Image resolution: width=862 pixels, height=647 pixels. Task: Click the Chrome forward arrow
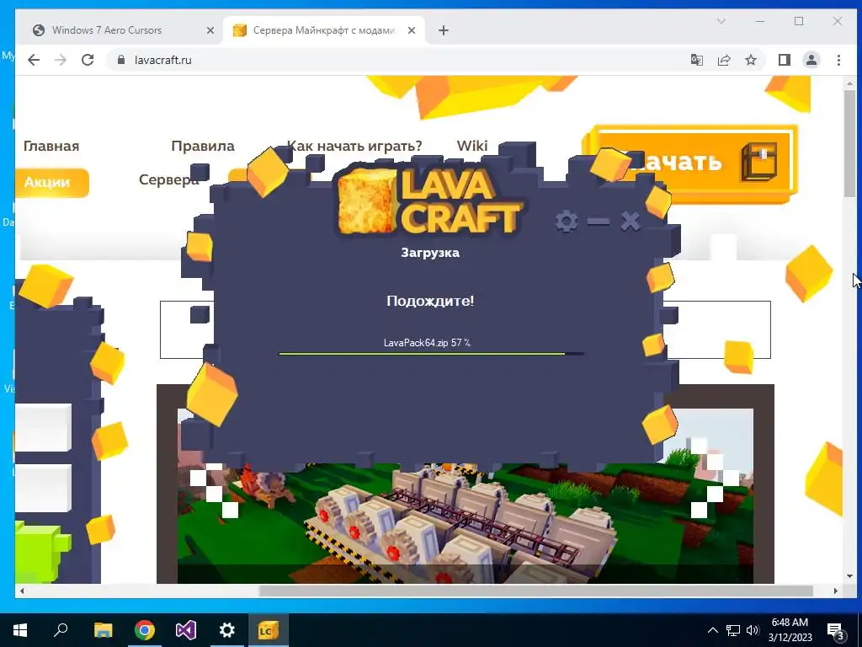pos(61,60)
